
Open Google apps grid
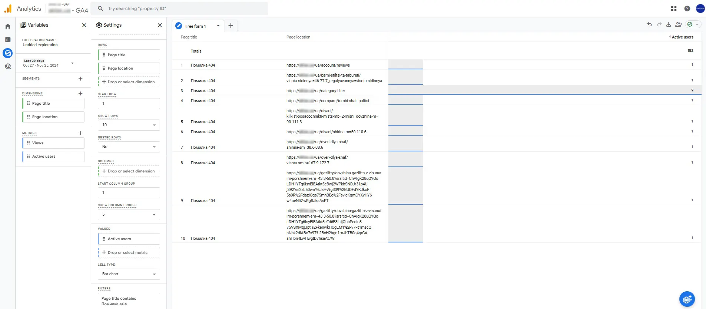pos(674,9)
